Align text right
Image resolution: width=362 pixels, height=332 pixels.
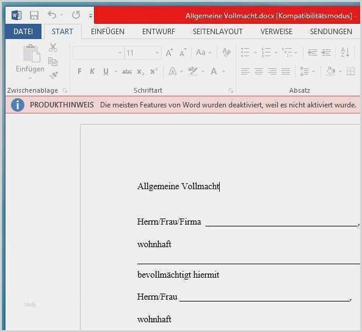click(x=272, y=71)
